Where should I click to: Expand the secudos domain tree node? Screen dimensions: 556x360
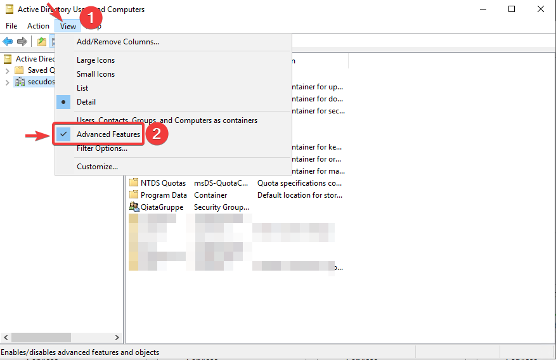click(7, 82)
